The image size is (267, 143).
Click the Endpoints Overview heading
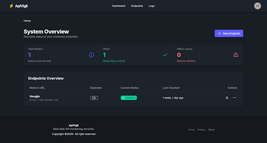pyautogui.click(x=46, y=79)
